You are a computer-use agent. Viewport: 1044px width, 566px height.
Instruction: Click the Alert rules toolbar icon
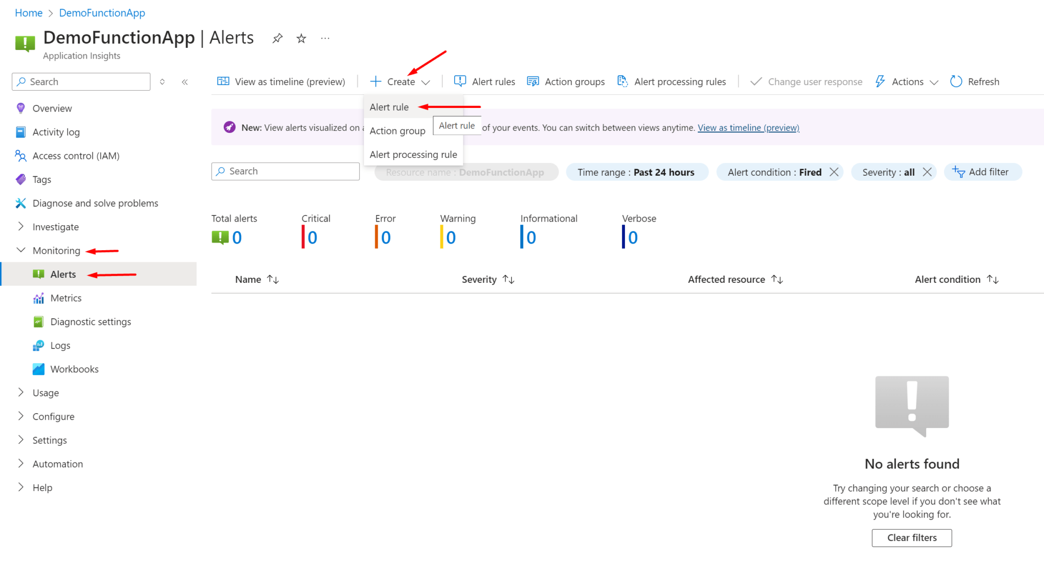coord(459,81)
